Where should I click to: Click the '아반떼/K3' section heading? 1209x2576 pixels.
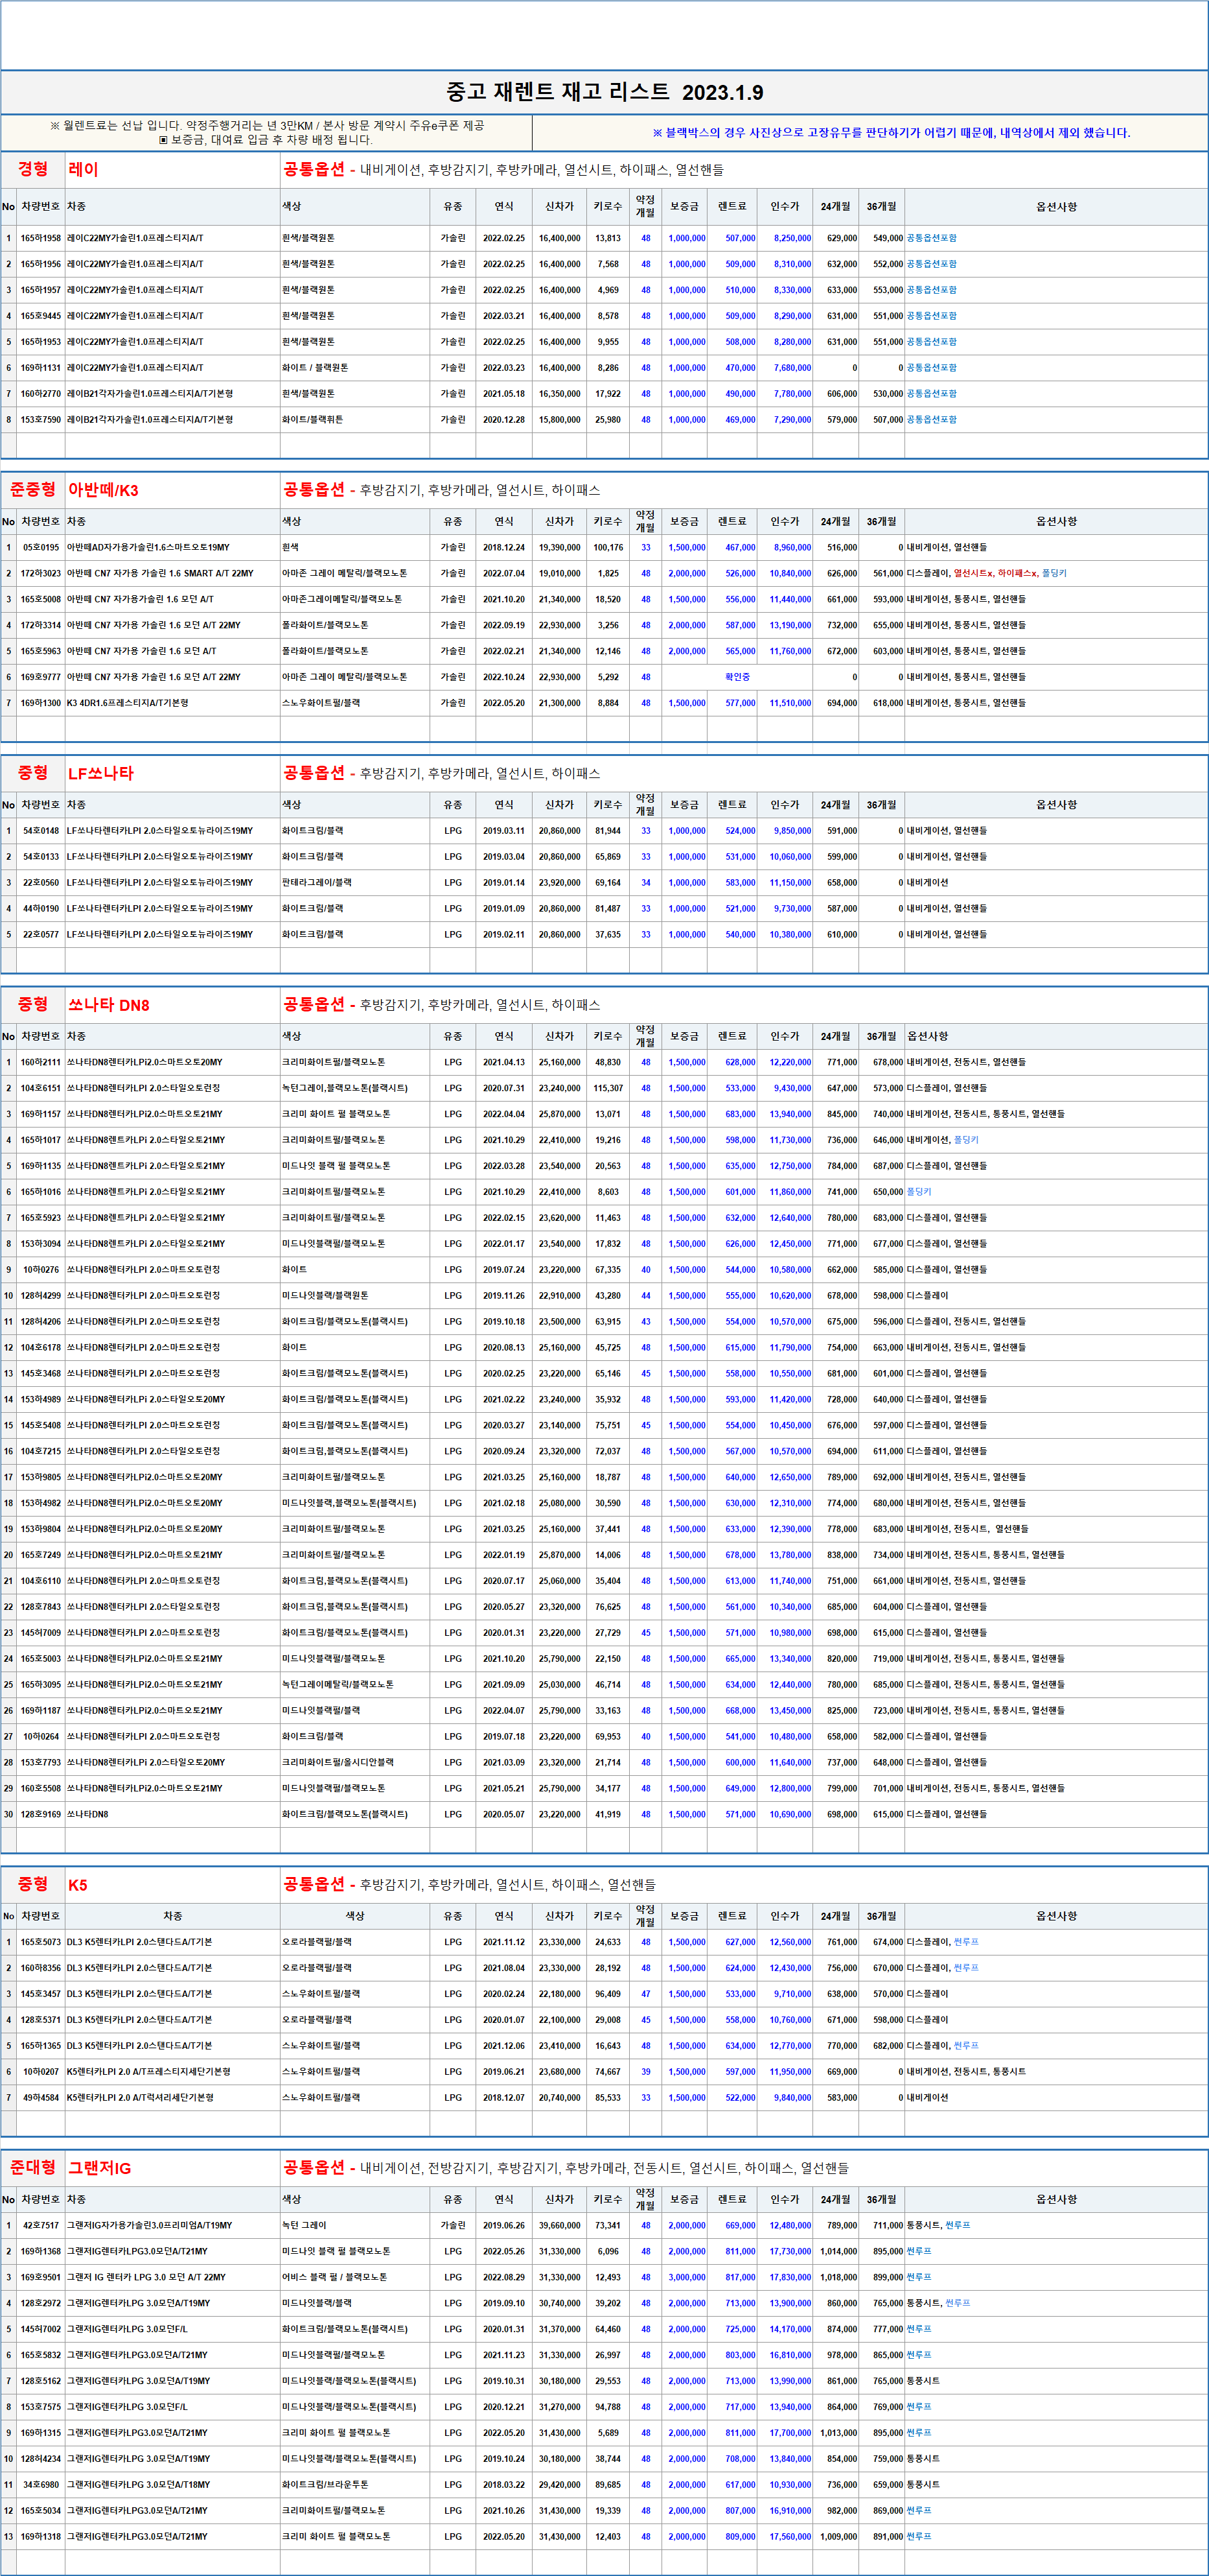pos(104,490)
